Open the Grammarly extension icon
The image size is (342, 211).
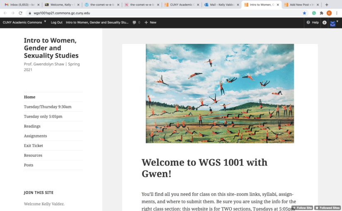click(314, 13)
